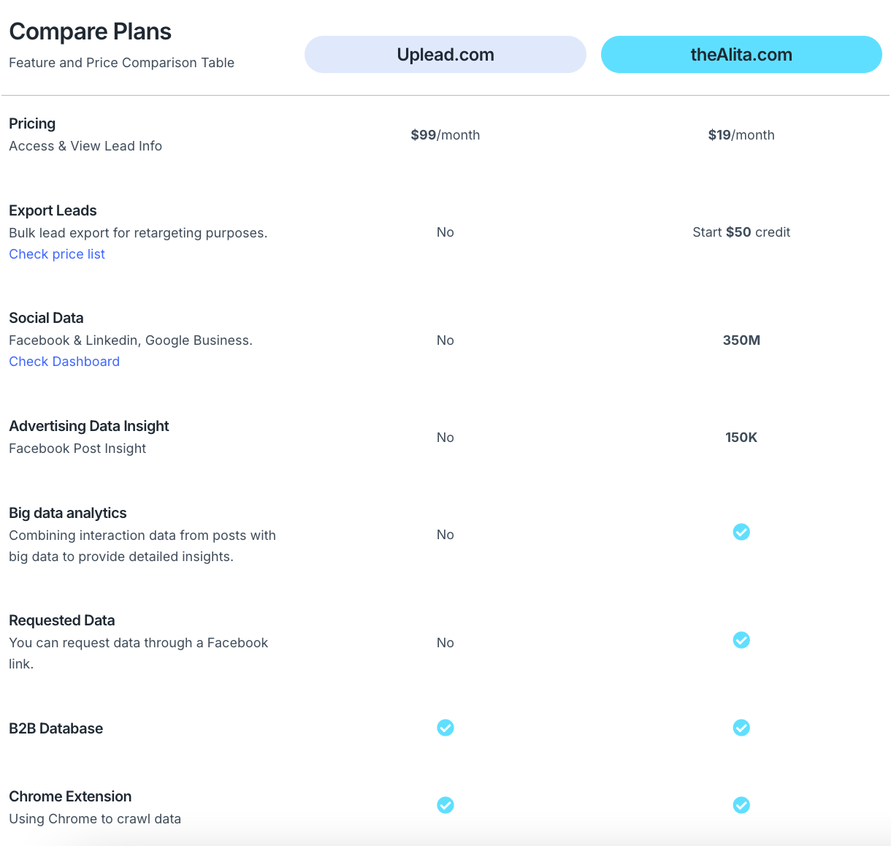Image resolution: width=891 pixels, height=846 pixels.
Task: Click theAlita checkmark for B2B Database
Action: point(741,728)
